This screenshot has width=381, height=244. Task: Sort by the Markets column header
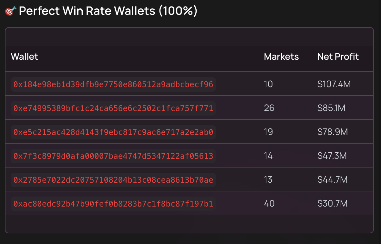tap(281, 57)
